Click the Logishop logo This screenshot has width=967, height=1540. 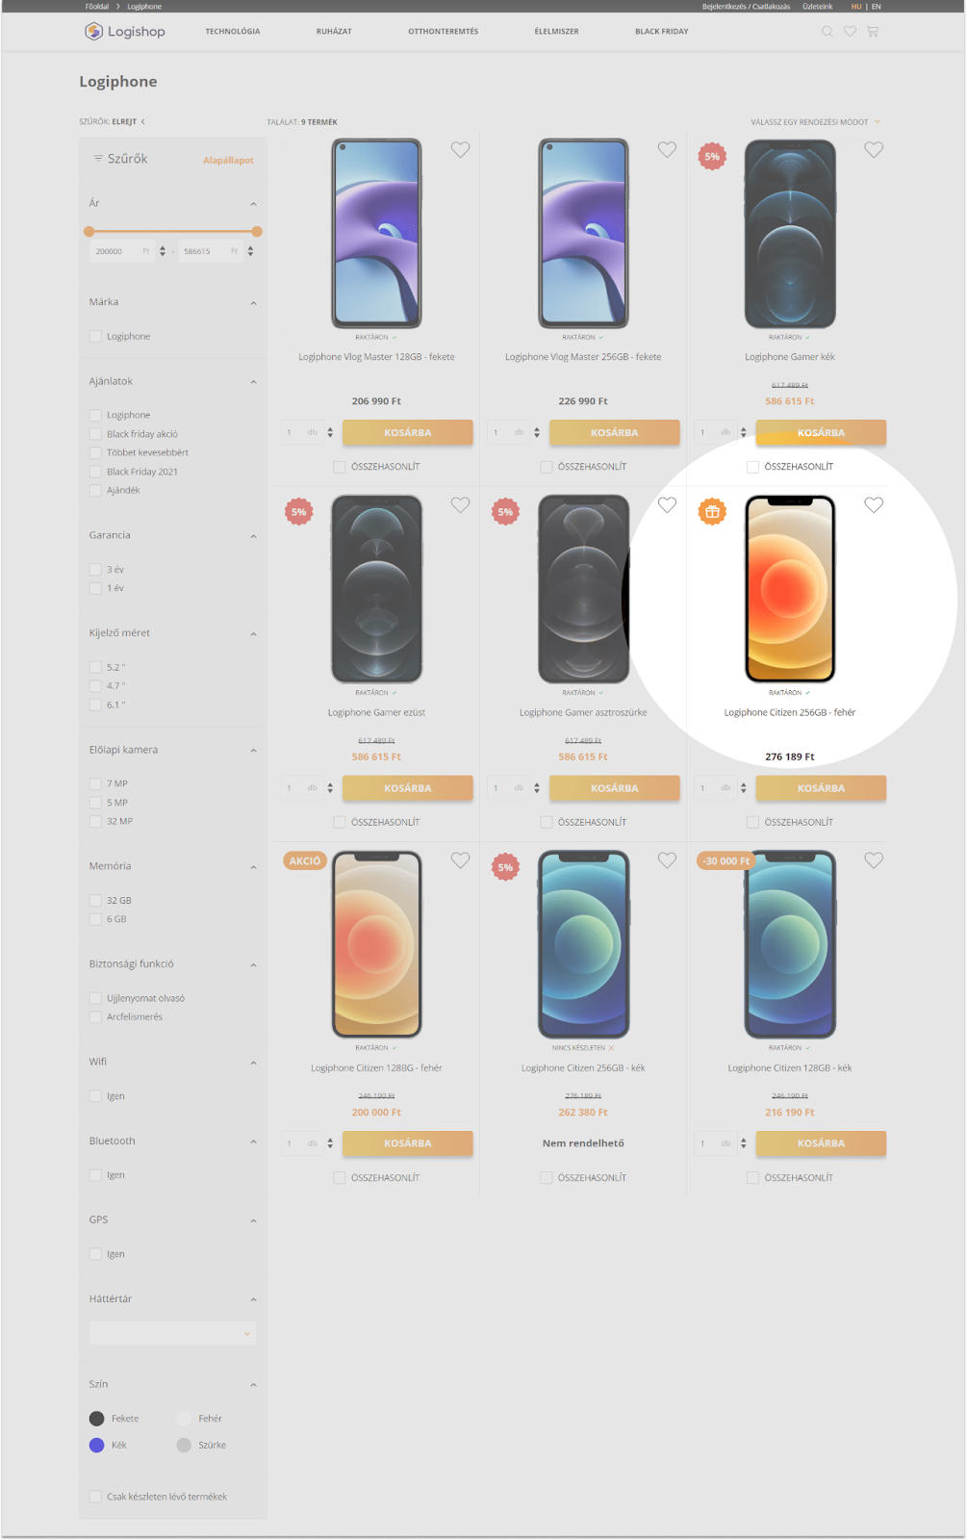pyautogui.click(x=125, y=32)
